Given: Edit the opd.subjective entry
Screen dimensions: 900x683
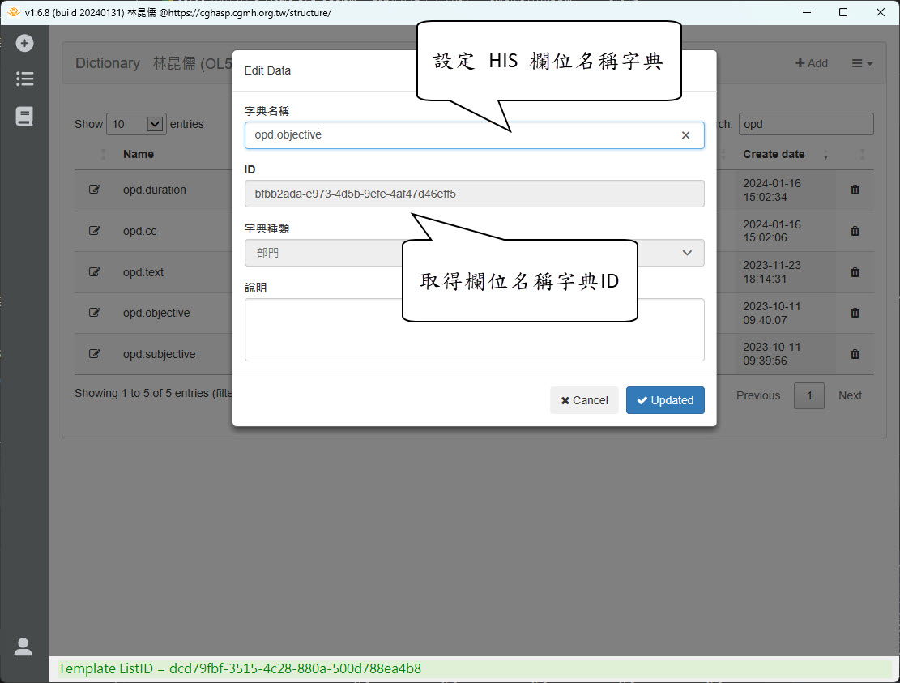Looking at the screenshot, I should [x=95, y=354].
